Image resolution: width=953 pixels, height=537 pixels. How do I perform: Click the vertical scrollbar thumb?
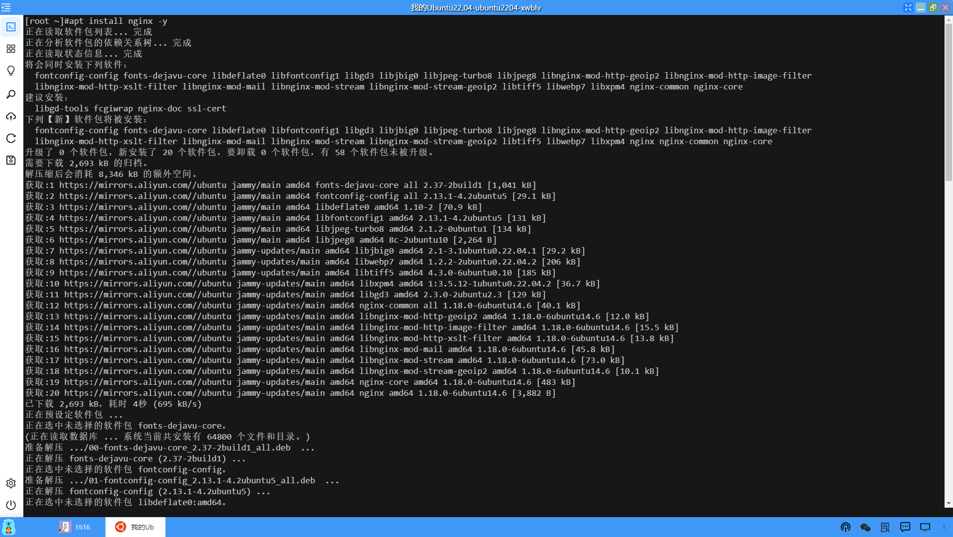pyautogui.click(x=949, y=102)
